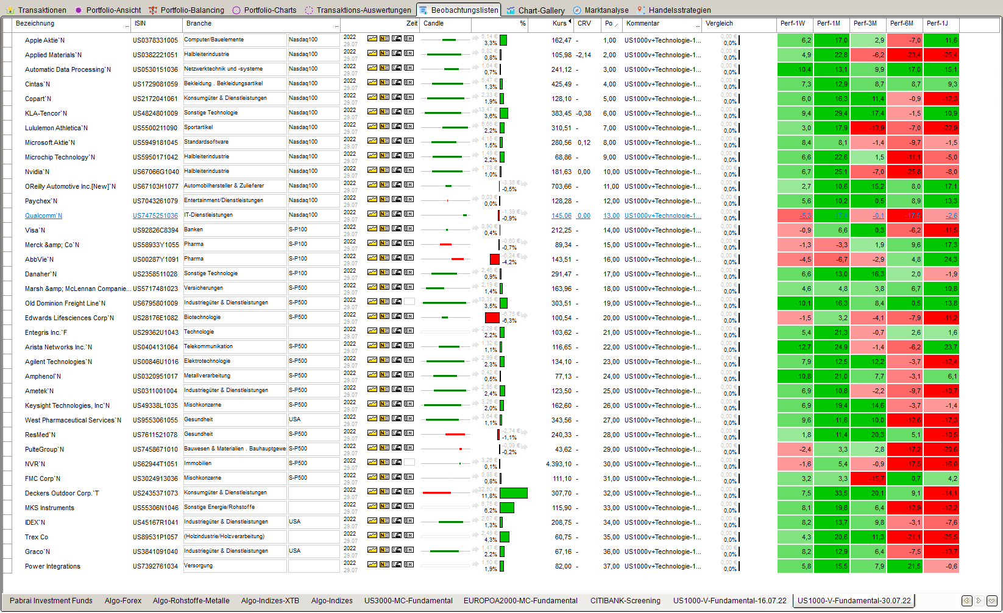Open the news icon in the Applied Materials row
This screenshot has height=613, width=1003.
[385, 53]
